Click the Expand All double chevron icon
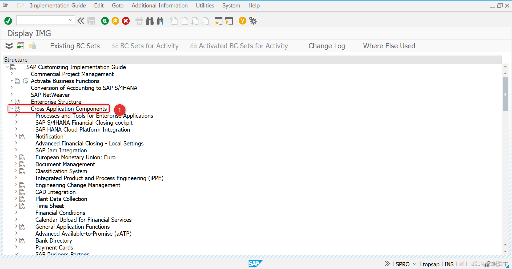The height and width of the screenshot is (269, 512). point(9,46)
